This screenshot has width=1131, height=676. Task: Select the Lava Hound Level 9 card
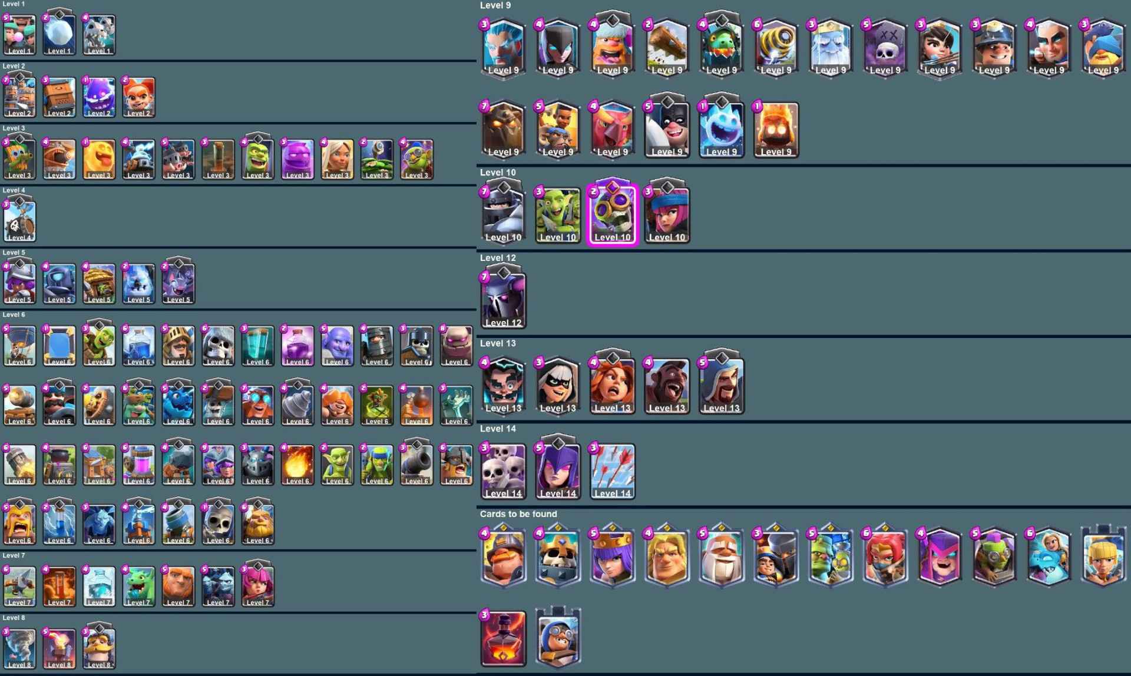[503, 130]
